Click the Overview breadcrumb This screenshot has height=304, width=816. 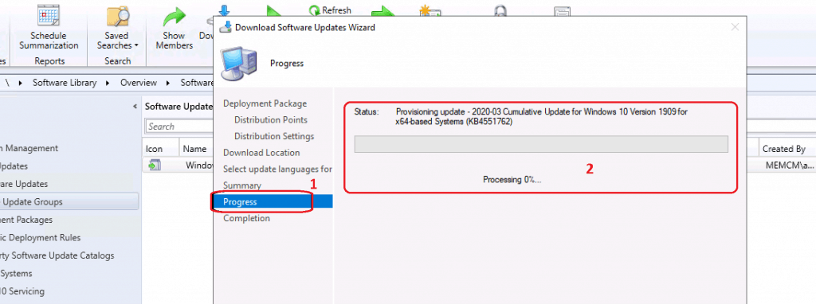(x=139, y=83)
